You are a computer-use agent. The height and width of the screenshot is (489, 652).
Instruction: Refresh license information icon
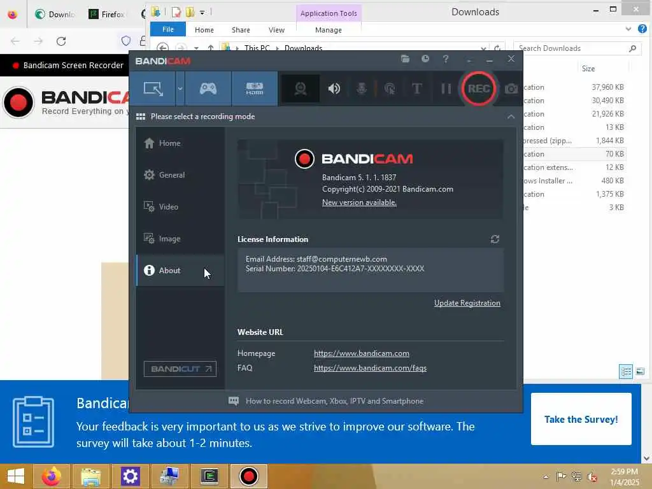pos(495,239)
